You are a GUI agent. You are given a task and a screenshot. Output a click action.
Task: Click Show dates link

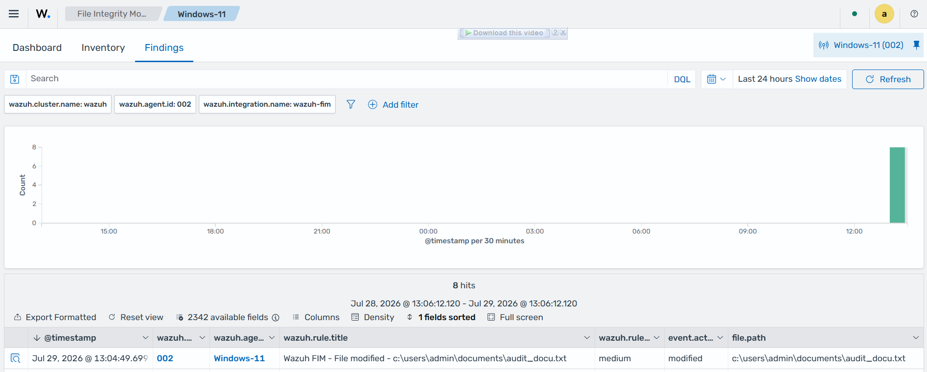(x=818, y=79)
